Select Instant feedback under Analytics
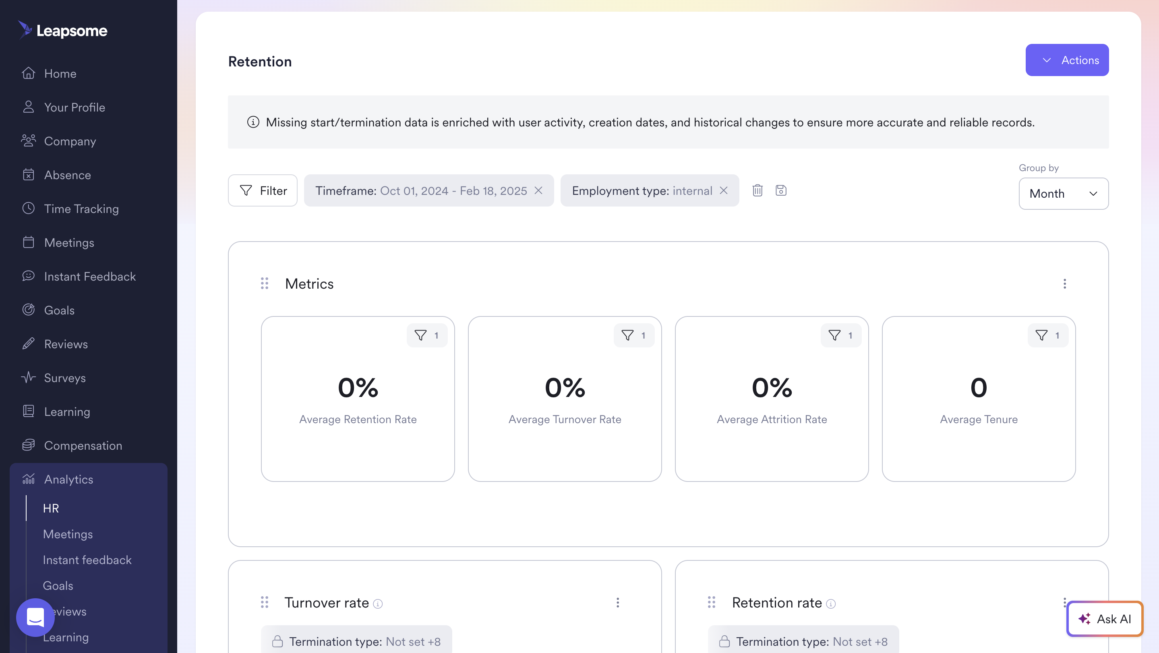 coord(87,560)
